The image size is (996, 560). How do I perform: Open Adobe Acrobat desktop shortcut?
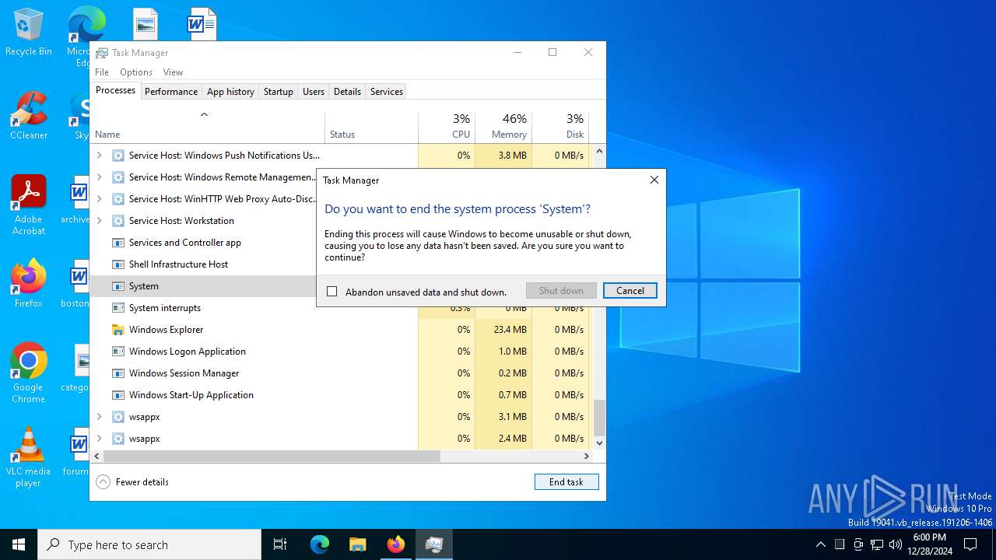click(28, 205)
